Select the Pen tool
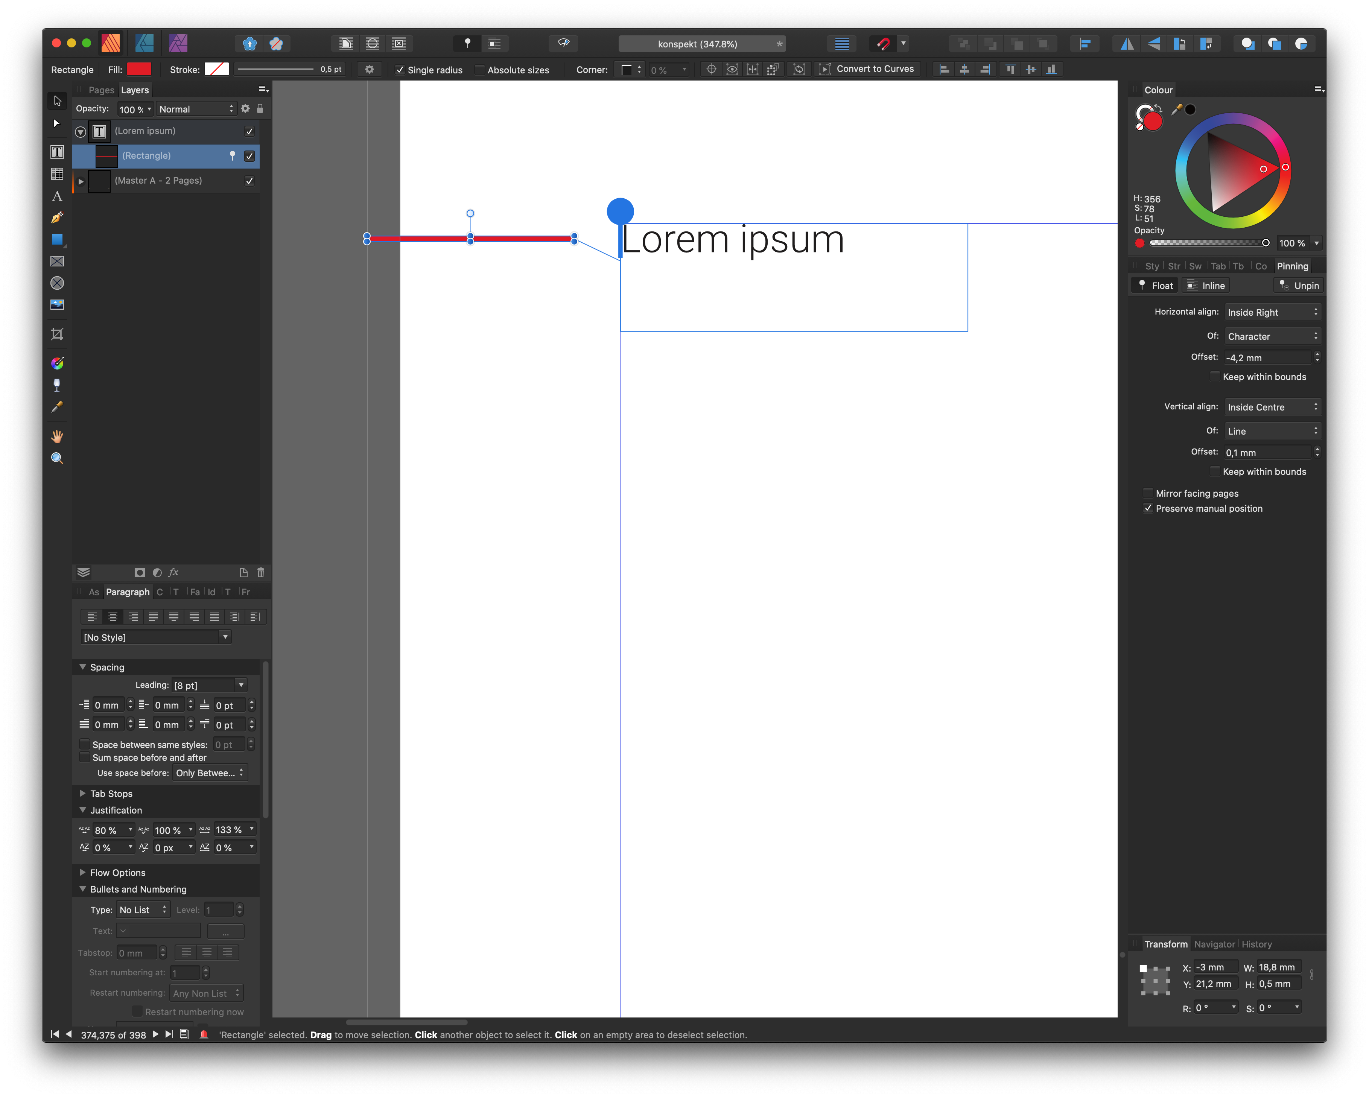This screenshot has height=1098, width=1369. pos(56,218)
